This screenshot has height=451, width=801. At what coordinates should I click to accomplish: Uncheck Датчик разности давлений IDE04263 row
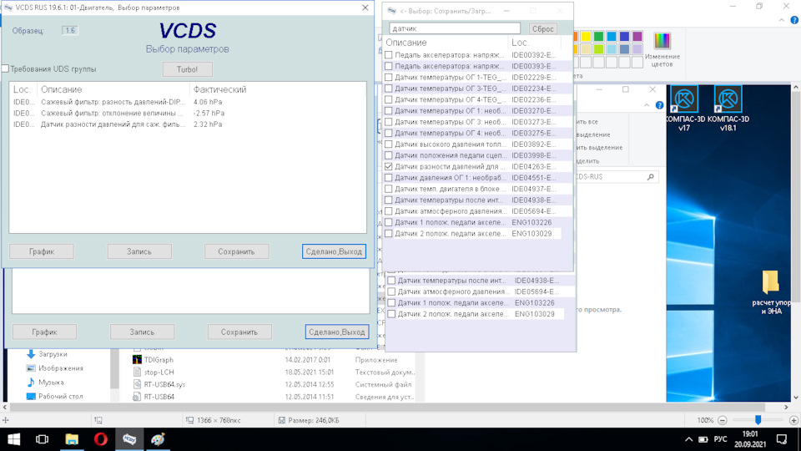point(389,167)
